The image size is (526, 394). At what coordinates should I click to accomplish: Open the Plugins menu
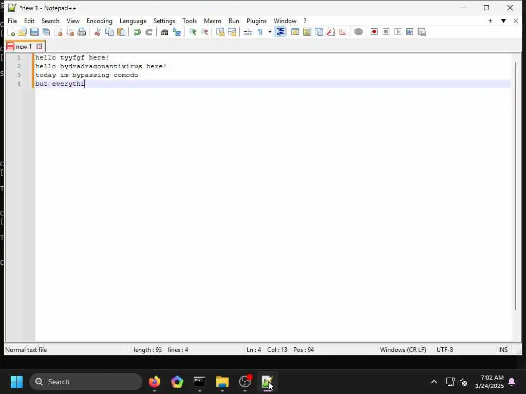click(257, 21)
